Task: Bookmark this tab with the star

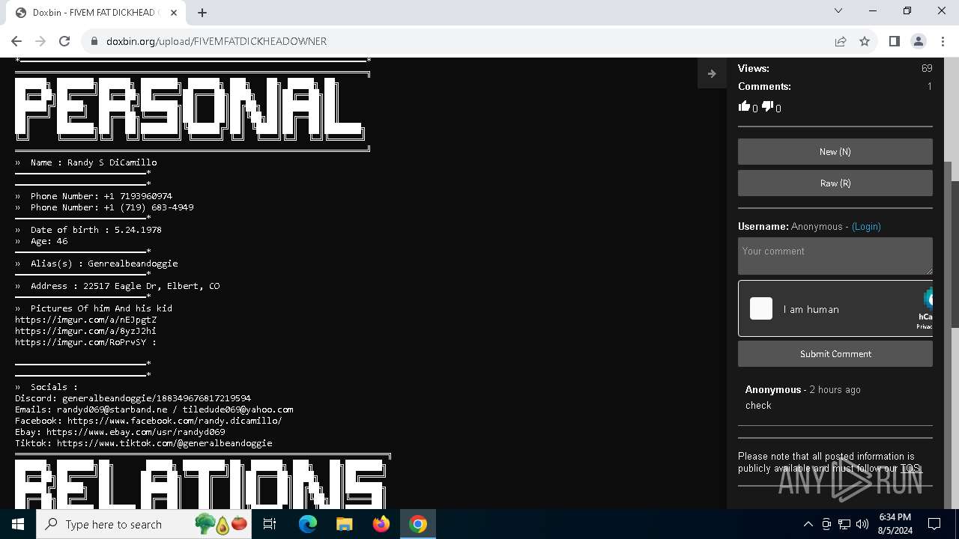Action: pos(865,41)
